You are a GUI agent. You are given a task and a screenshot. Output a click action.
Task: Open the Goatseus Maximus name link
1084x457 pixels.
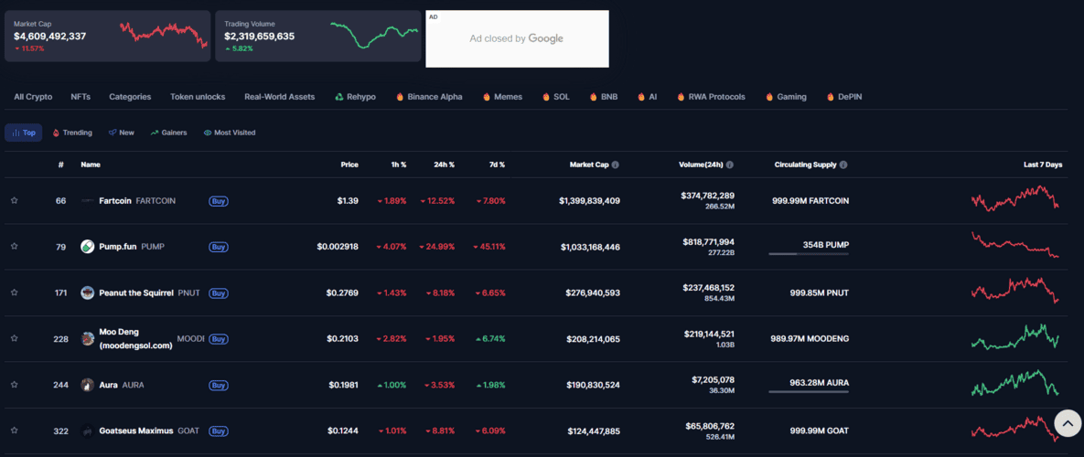136,430
